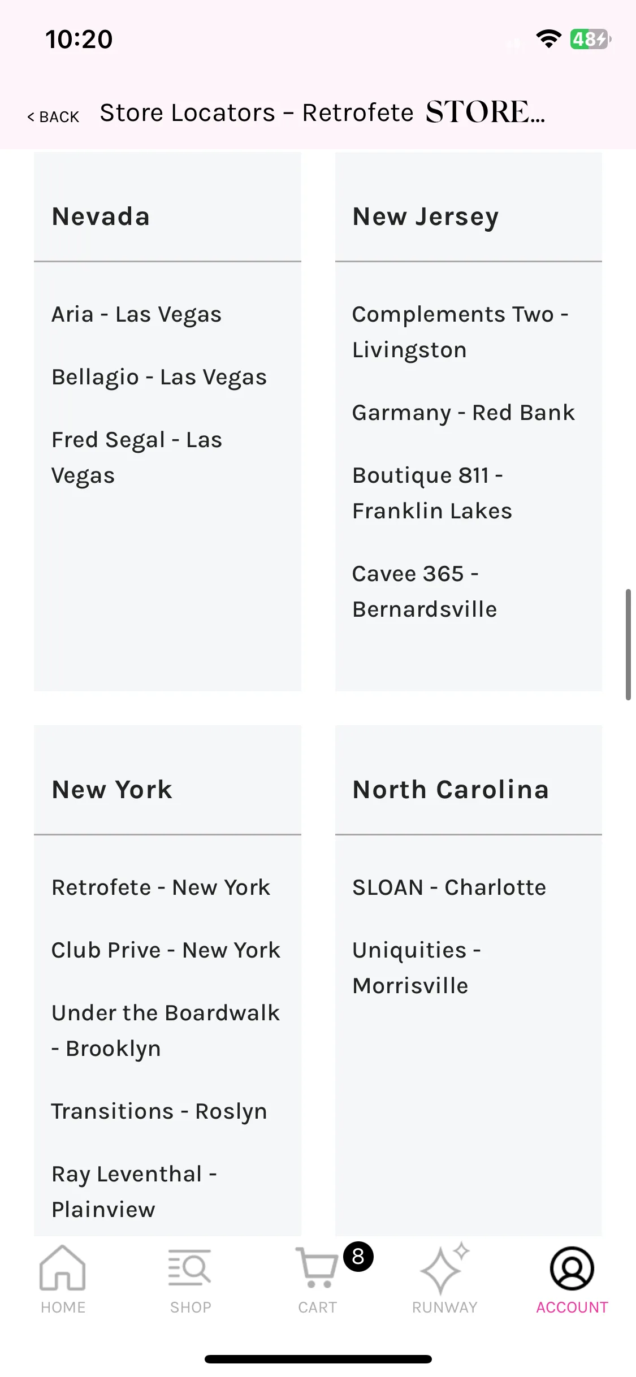Image resolution: width=636 pixels, height=1377 pixels.
Task: Select Aria - Las Vegas store
Action: click(x=136, y=314)
